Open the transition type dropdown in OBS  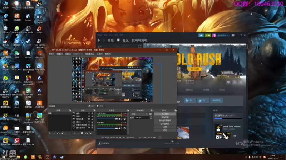click(x=139, y=114)
